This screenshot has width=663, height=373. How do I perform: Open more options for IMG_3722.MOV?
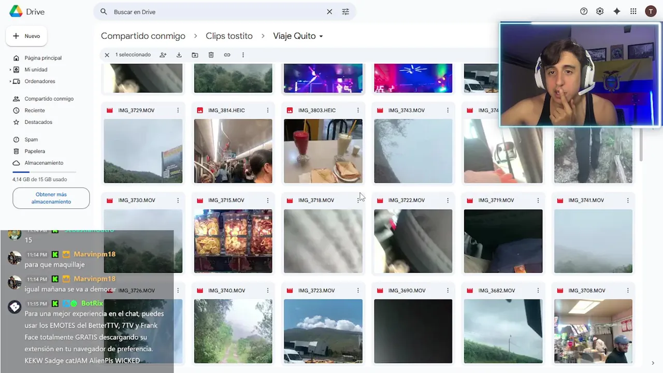[448, 200]
